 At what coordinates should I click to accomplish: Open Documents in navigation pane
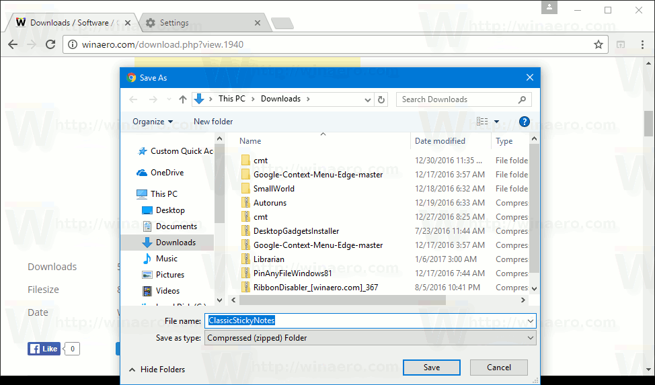click(169, 226)
